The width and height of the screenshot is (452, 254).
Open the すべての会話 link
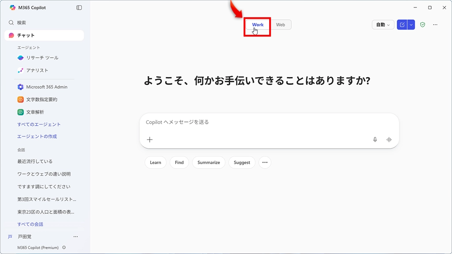click(30, 225)
